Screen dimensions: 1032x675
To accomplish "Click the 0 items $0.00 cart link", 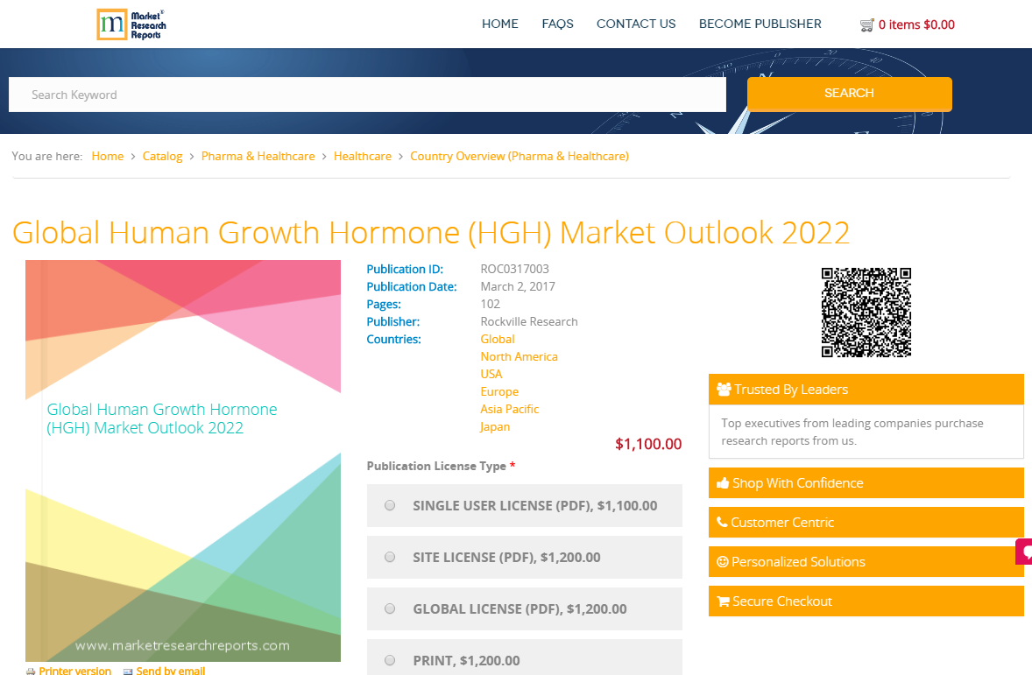I will [916, 25].
